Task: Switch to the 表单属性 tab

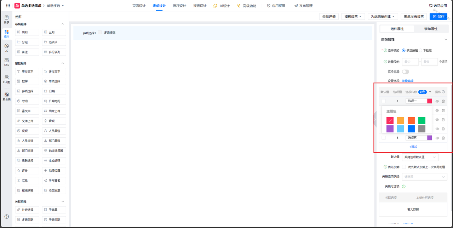Action: click(431, 29)
